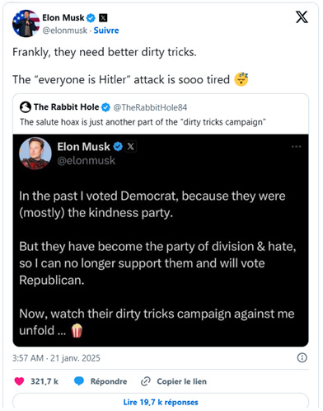Click the 321,7 k likes count
The image size is (323, 411).
44,381
